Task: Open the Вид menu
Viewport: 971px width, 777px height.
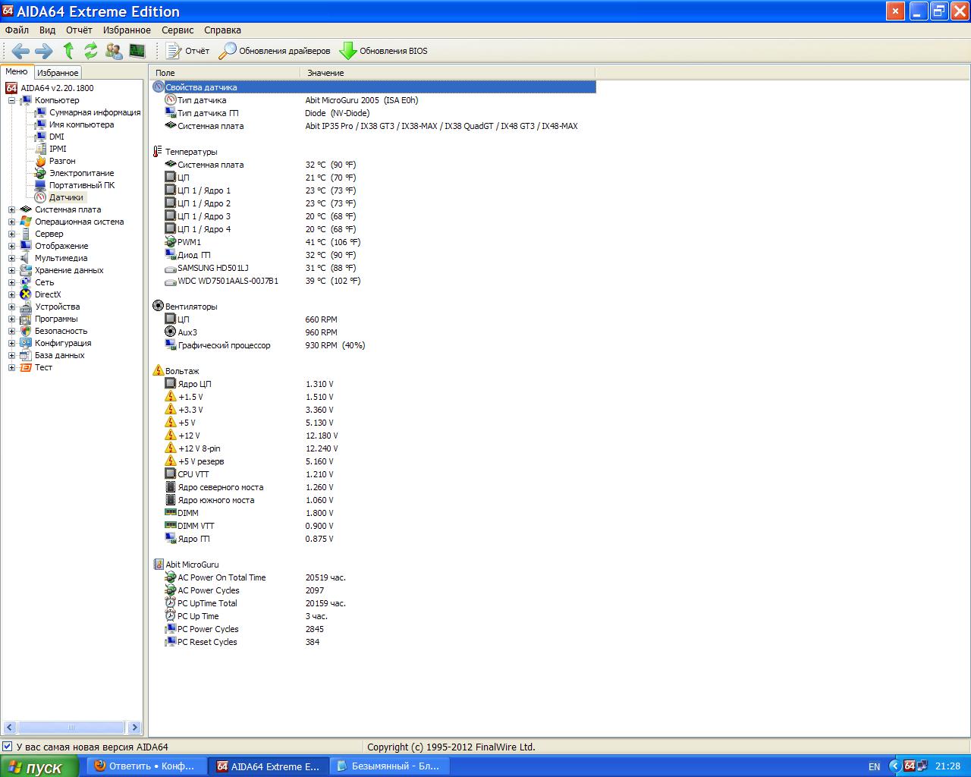Action: [47, 30]
